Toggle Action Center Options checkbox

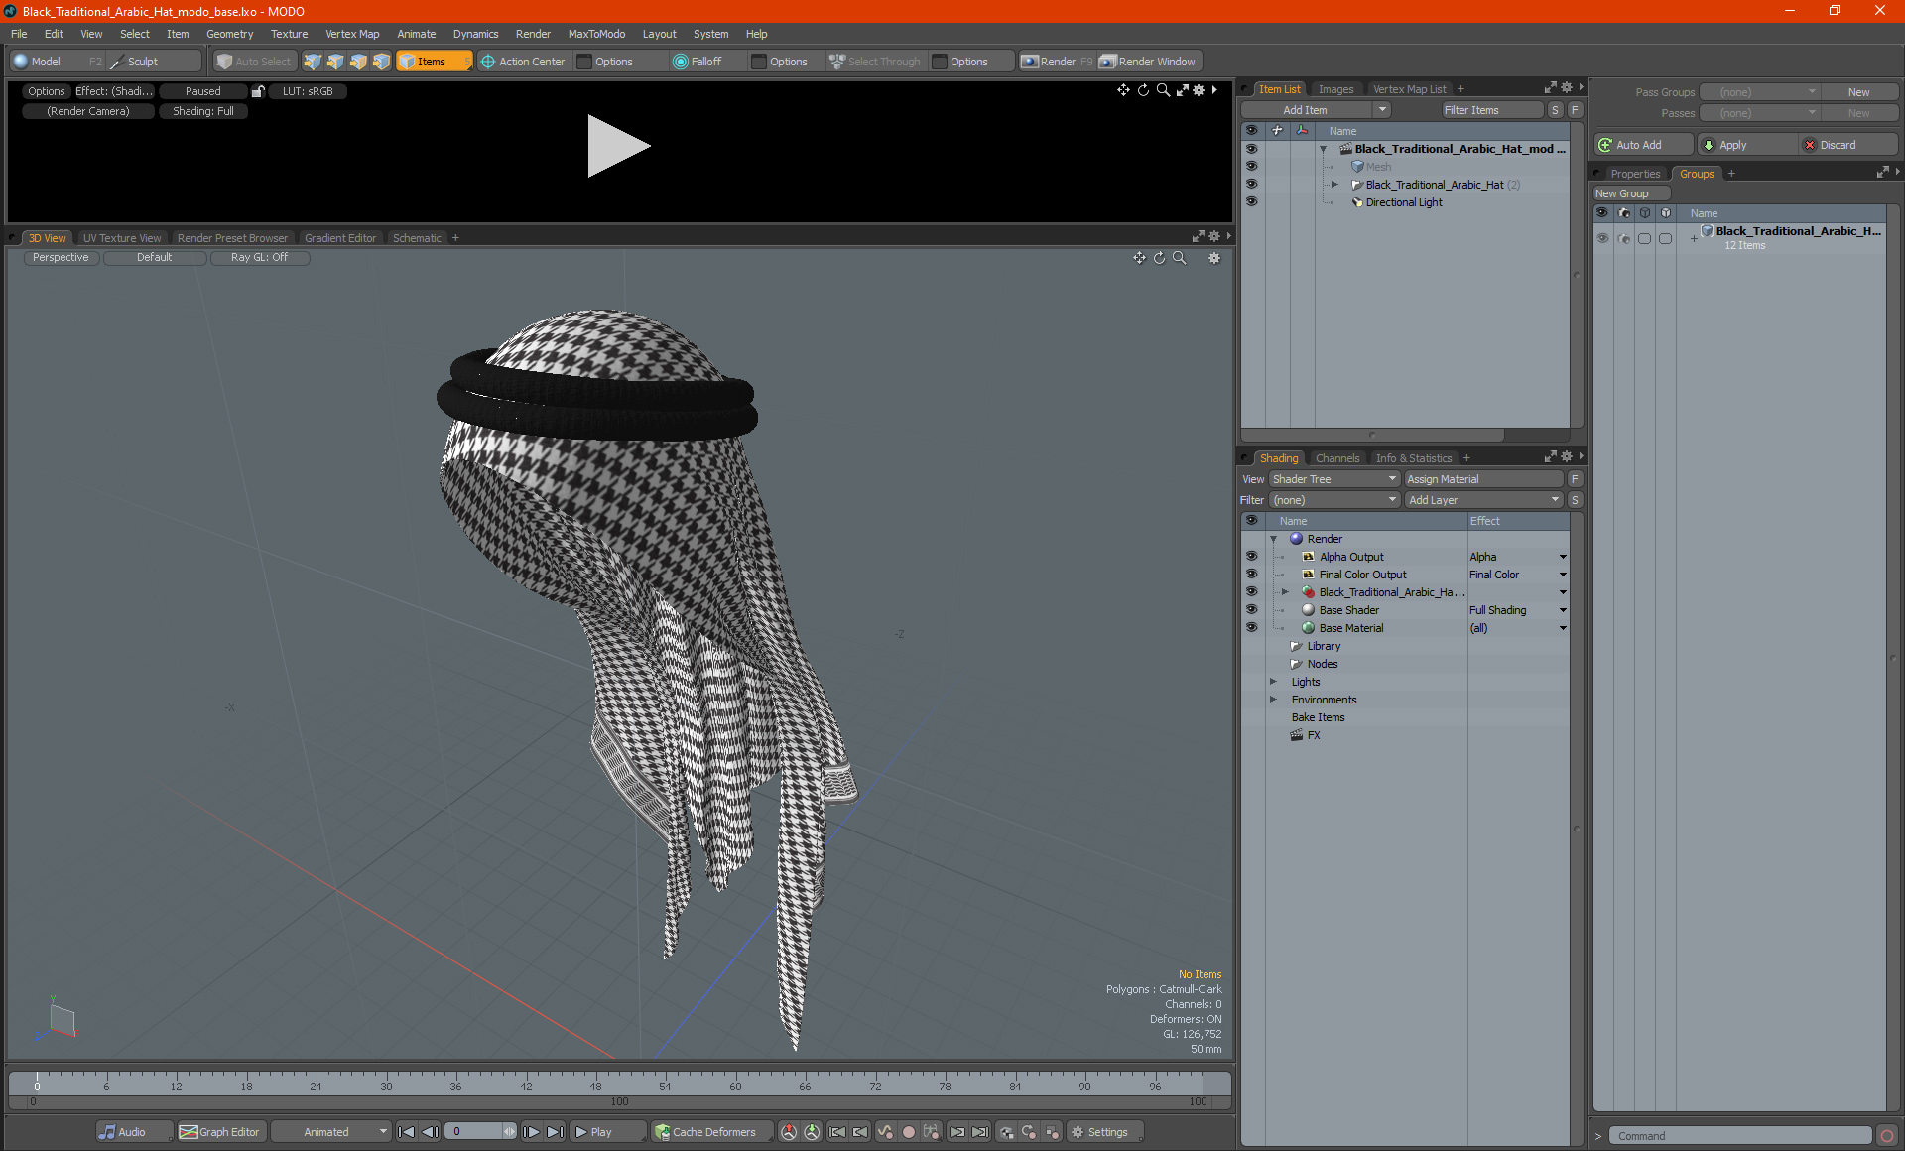click(584, 62)
